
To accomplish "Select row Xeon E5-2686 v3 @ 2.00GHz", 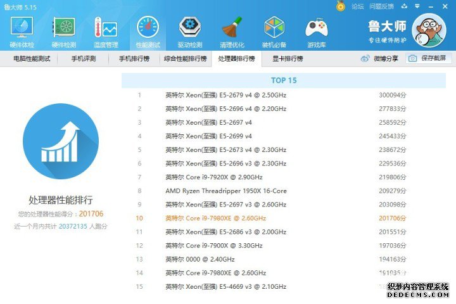I will [284, 232].
